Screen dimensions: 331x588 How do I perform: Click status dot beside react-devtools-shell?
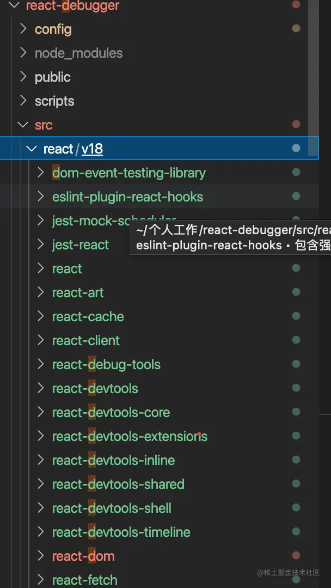pyautogui.click(x=296, y=508)
